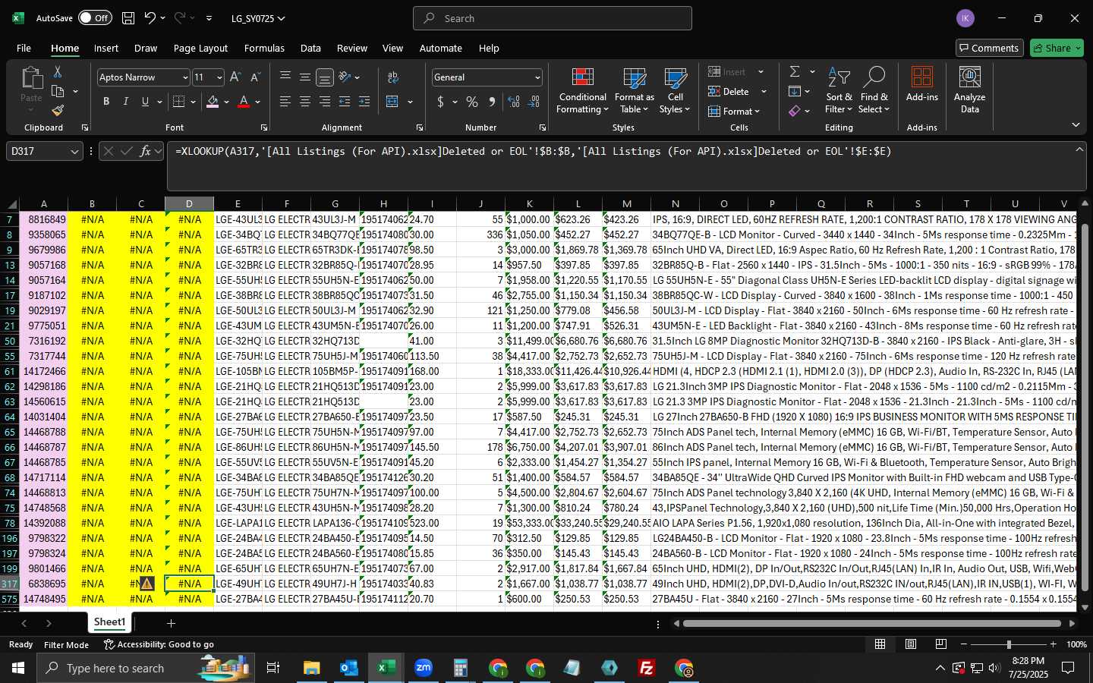
Task: Open Merge & Center dropdown arrow
Action: 410,102
